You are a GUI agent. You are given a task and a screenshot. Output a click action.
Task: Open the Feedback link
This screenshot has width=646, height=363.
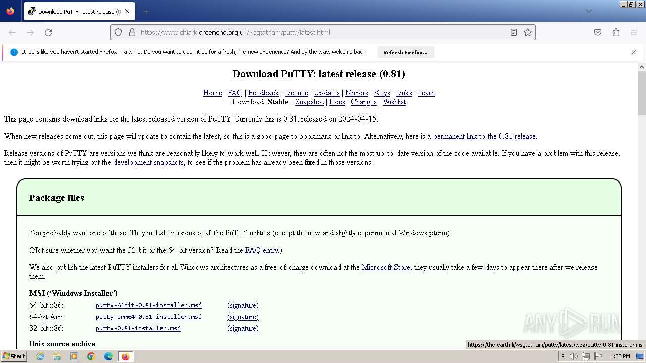pyautogui.click(x=263, y=93)
